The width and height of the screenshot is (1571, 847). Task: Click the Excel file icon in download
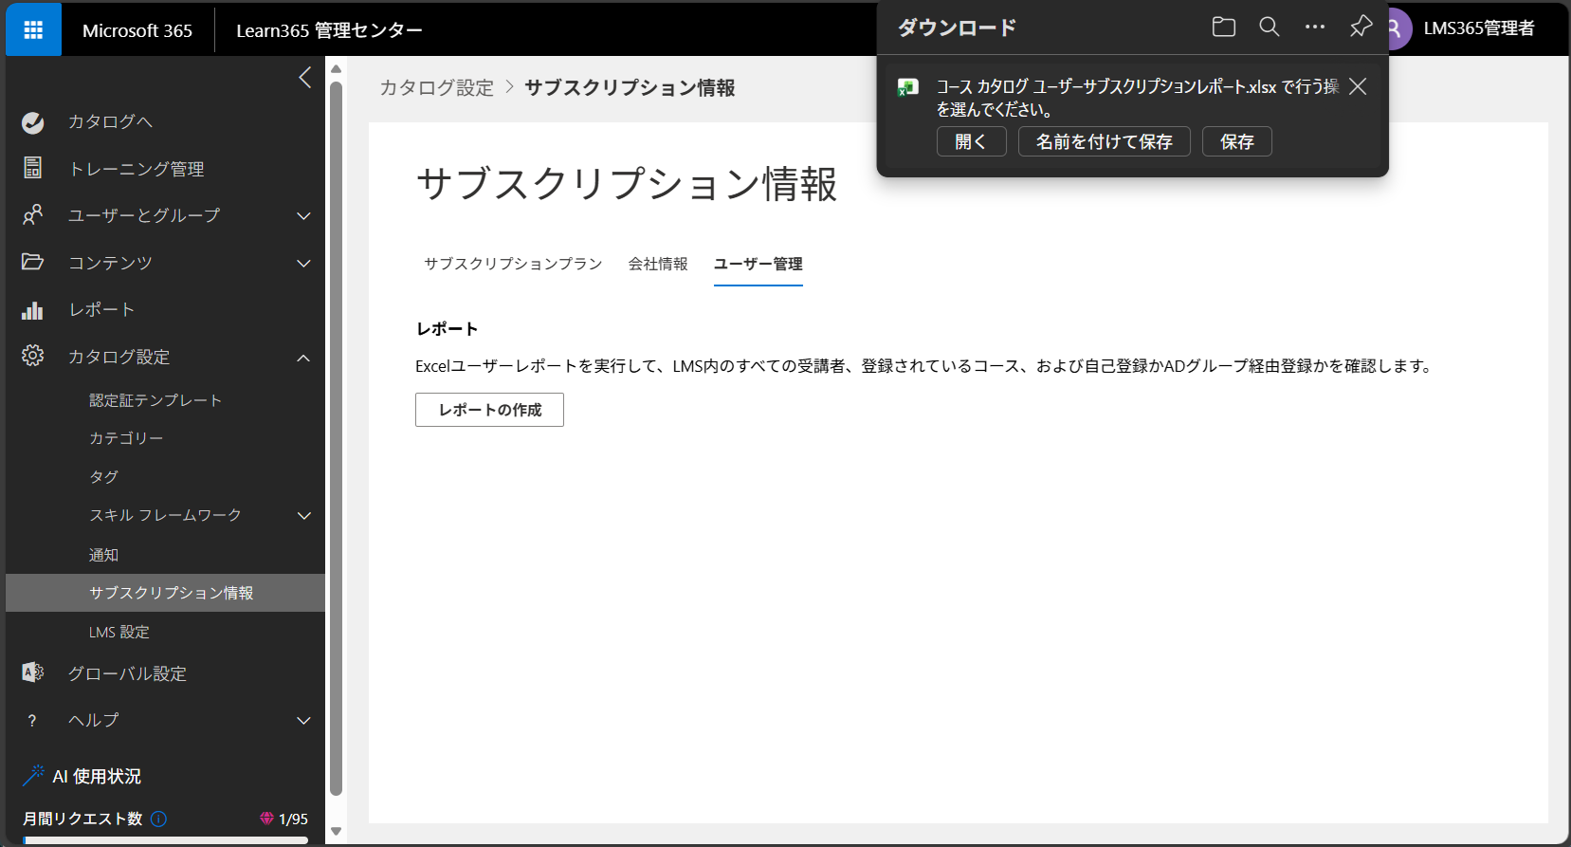(908, 87)
